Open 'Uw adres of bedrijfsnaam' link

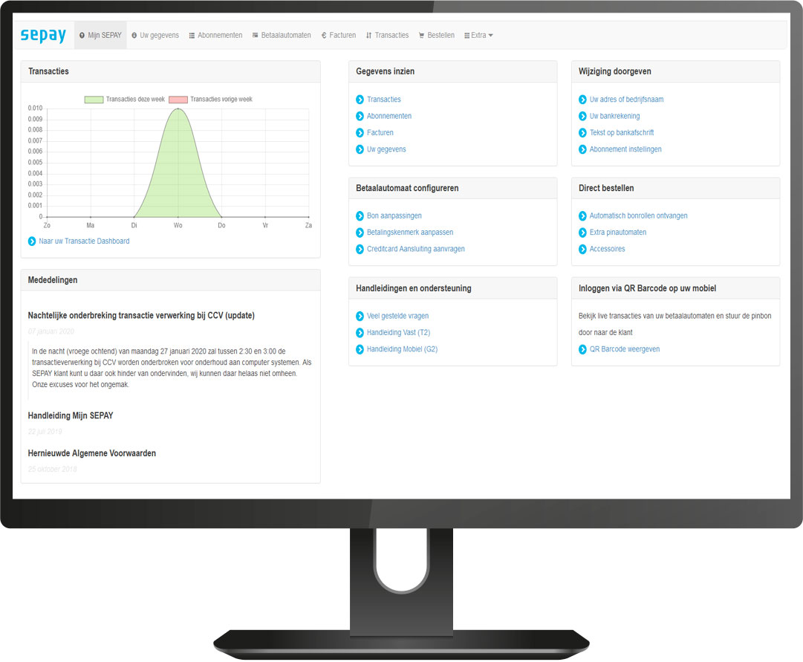[x=626, y=100]
